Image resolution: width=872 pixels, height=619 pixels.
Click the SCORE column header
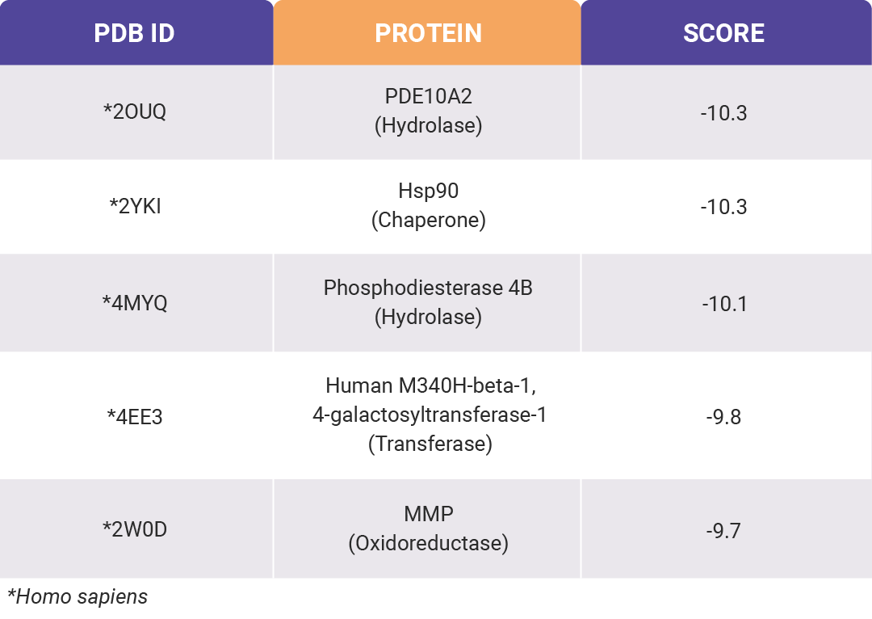tap(727, 32)
